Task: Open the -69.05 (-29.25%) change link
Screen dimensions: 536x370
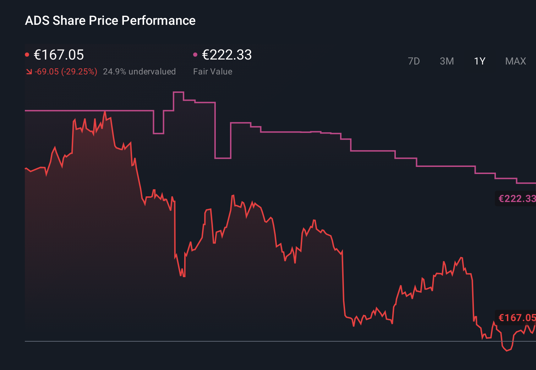Action: pos(65,71)
